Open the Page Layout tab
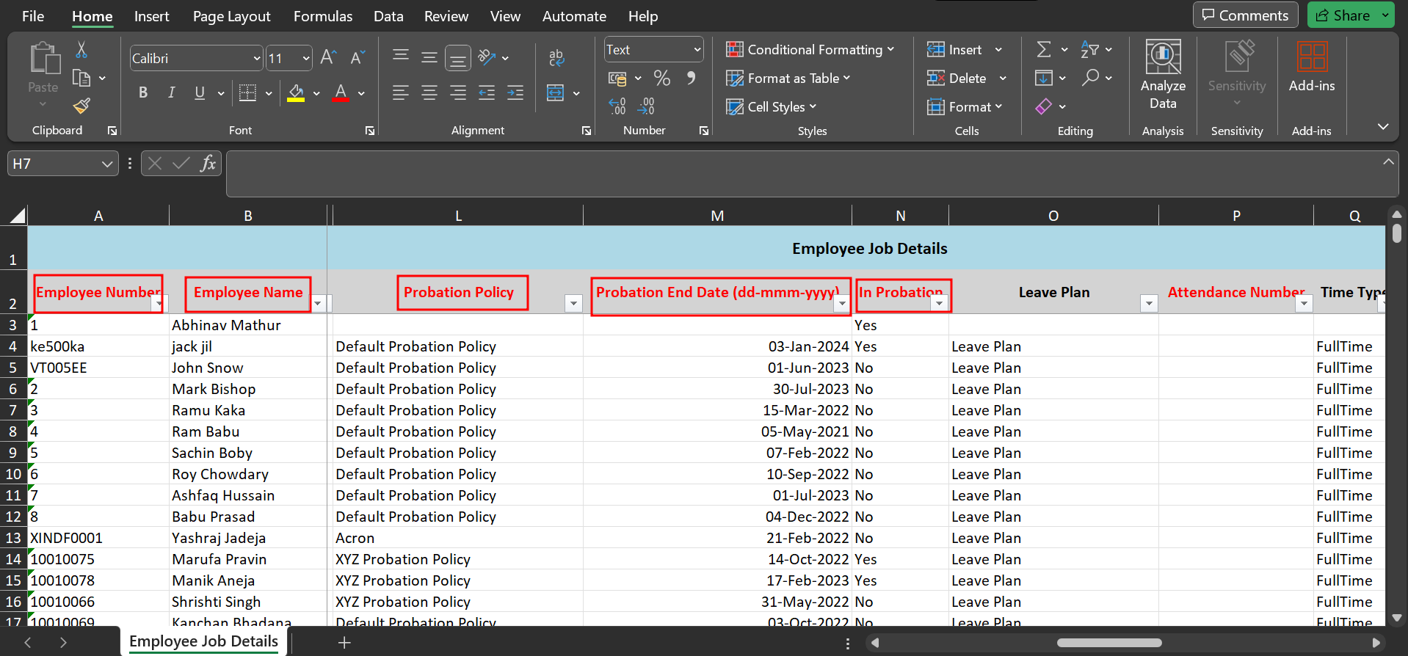The height and width of the screenshot is (656, 1408). (x=231, y=16)
